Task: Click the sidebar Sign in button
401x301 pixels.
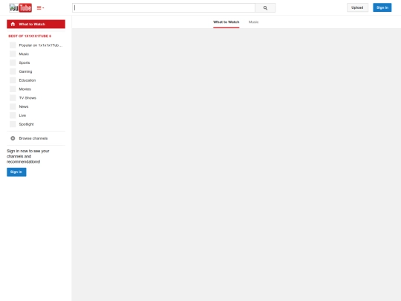Action: pos(16,172)
